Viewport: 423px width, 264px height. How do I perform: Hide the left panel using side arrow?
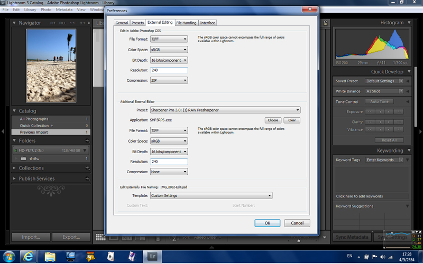click(x=3, y=131)
